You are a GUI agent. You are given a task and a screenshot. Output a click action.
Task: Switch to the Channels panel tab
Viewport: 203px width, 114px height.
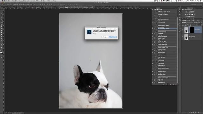(184, 19)
